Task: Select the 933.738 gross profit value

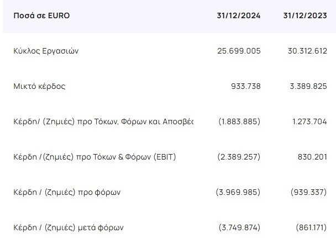Action: [245, 86]
